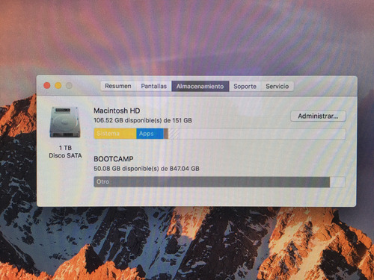
Task: Select the Almacenamiento tab
Action: tap(200, 87)
